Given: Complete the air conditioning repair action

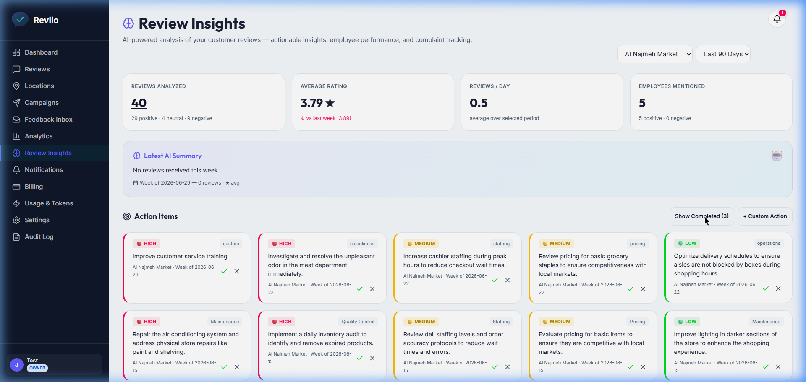Looking at the screenshot, I should (224, 367).
